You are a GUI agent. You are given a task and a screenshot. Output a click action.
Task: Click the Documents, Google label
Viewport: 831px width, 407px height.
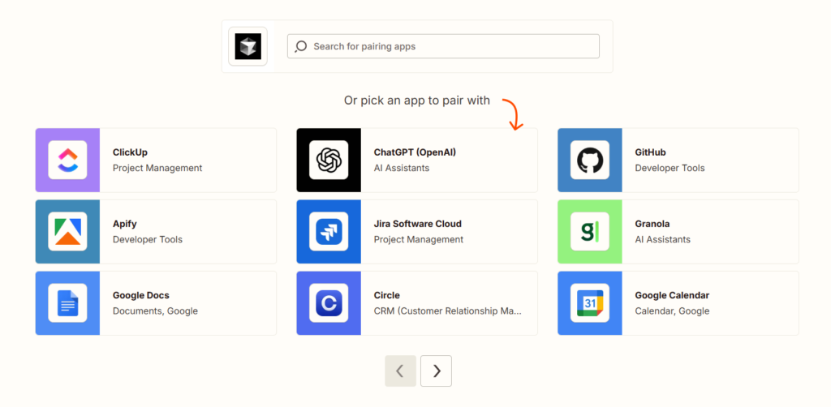point(155,311)
